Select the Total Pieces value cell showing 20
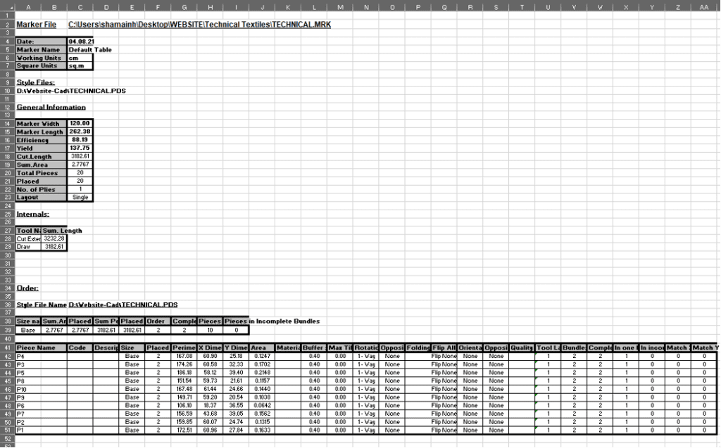The image size is (721, 448). click(x=80, y=173)
